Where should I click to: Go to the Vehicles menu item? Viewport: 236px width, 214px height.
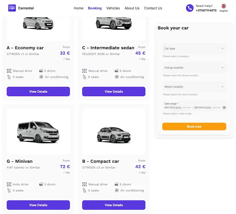click(113, 8)
